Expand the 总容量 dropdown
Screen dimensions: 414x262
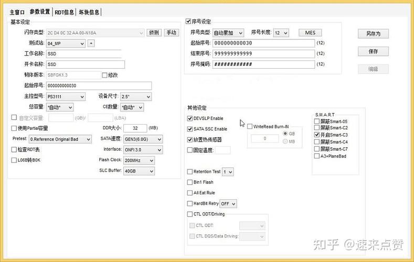click(60, 107)
